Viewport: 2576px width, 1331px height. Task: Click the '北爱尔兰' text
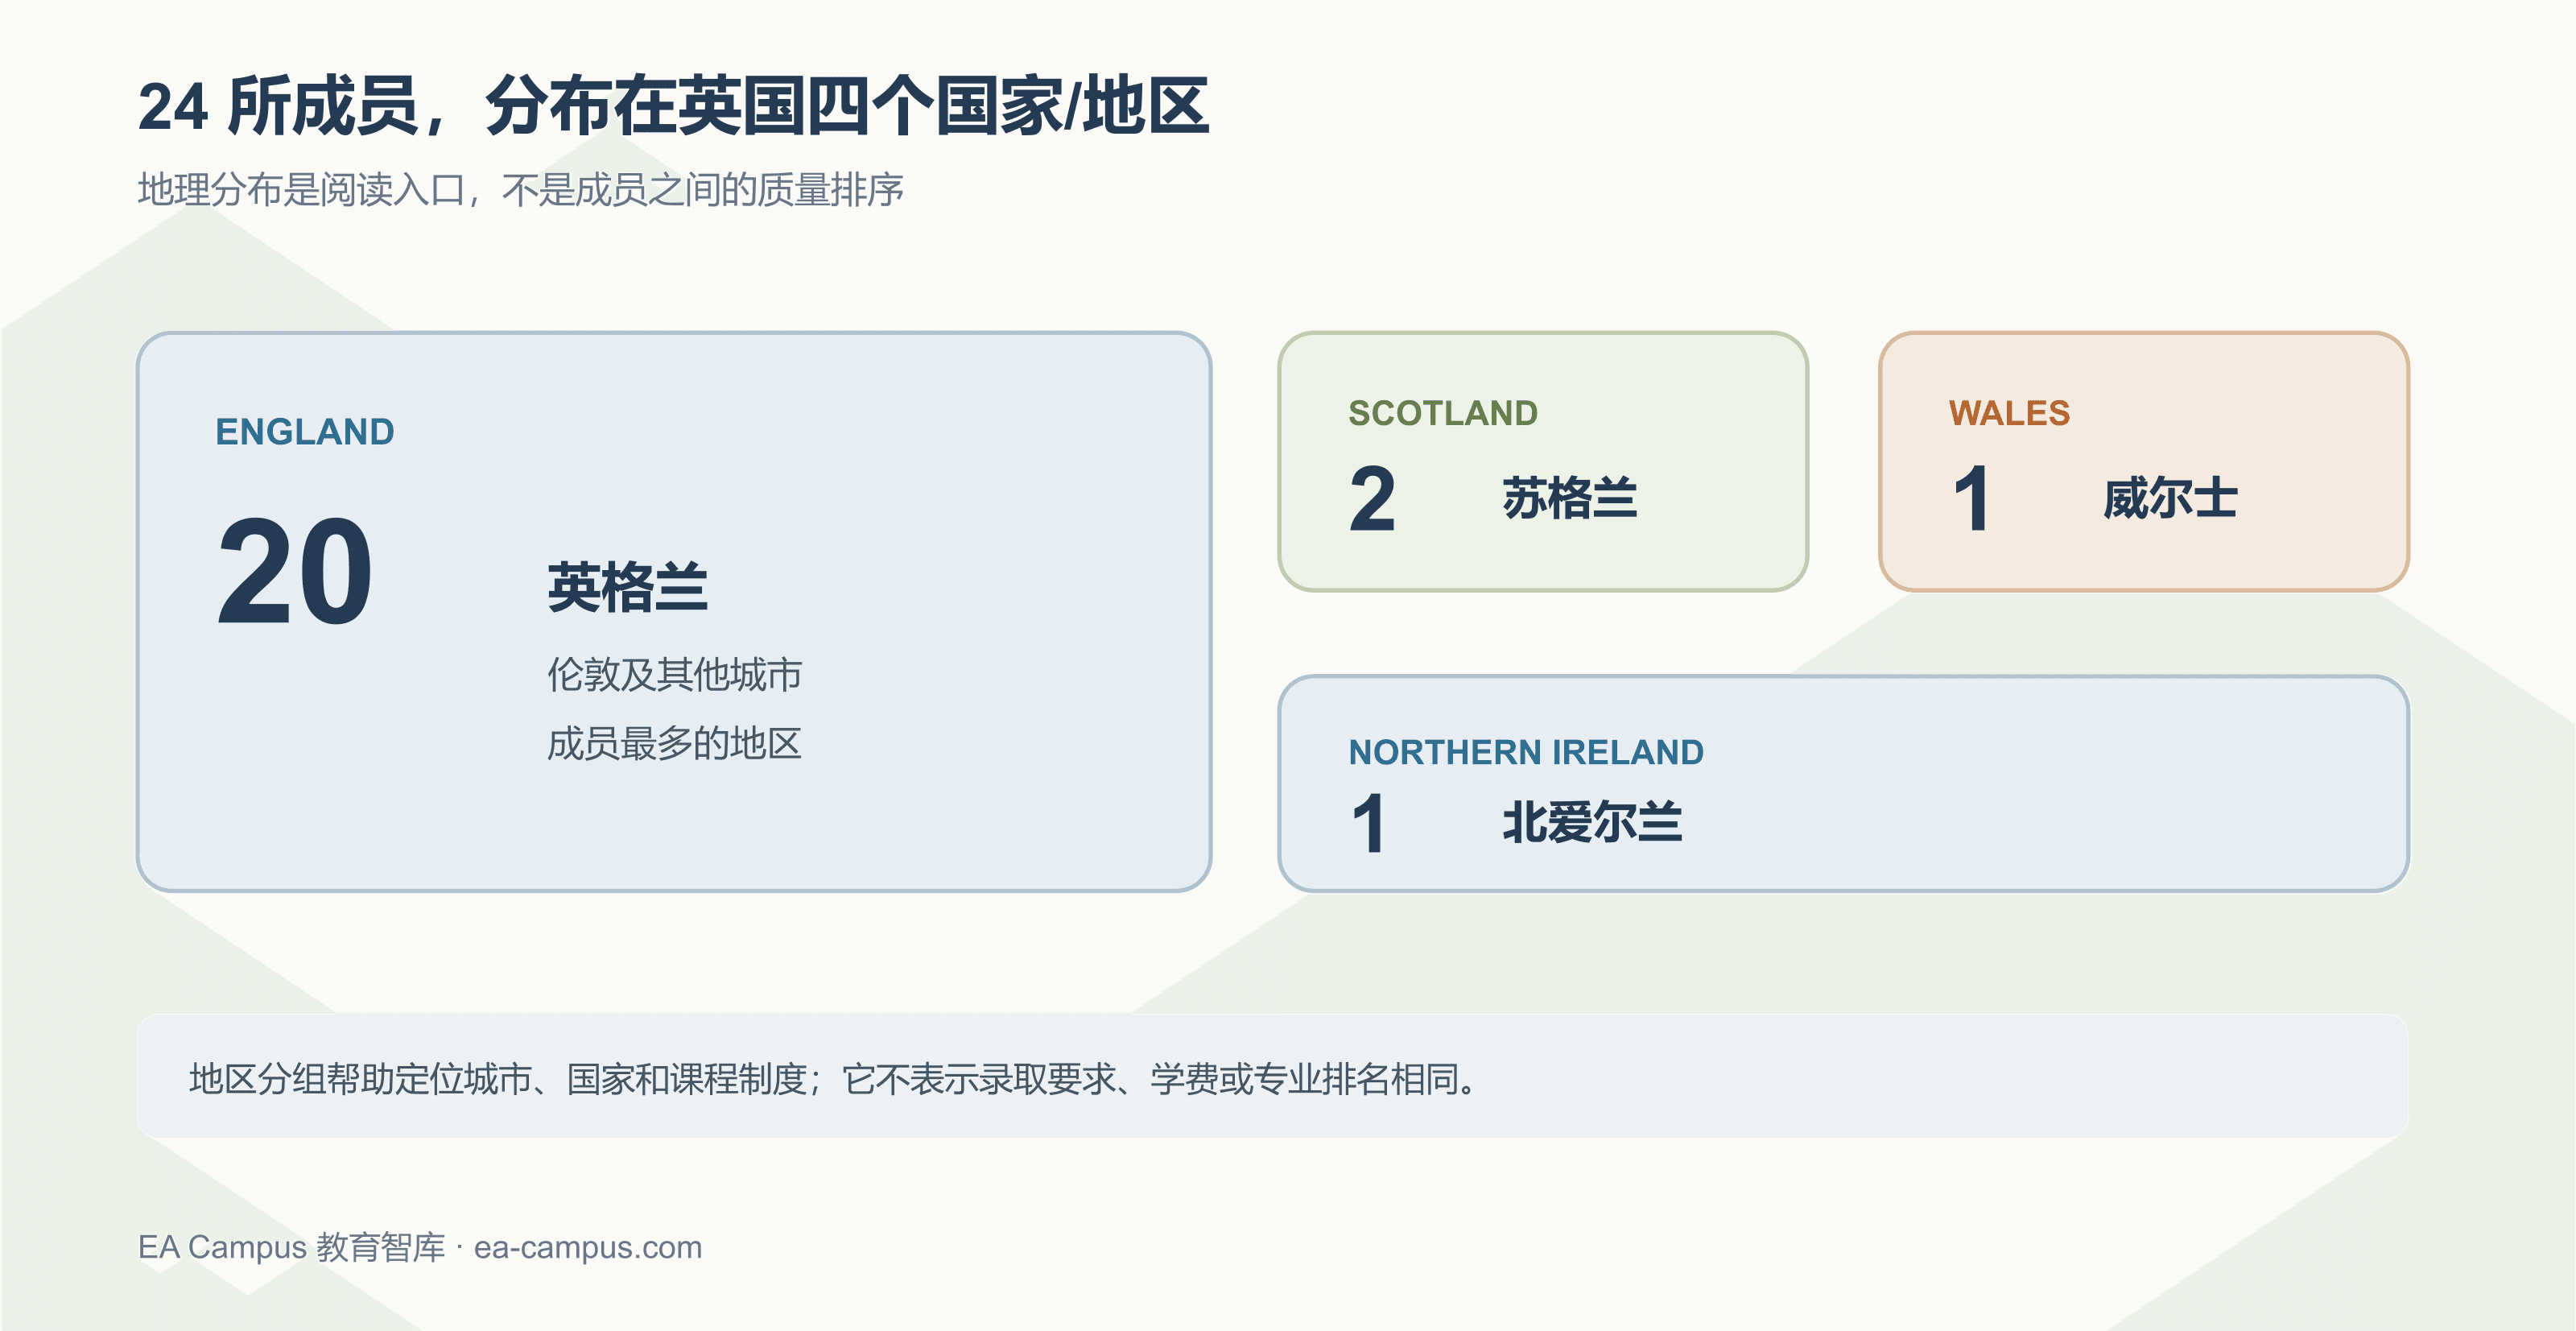click(1592, 823)
